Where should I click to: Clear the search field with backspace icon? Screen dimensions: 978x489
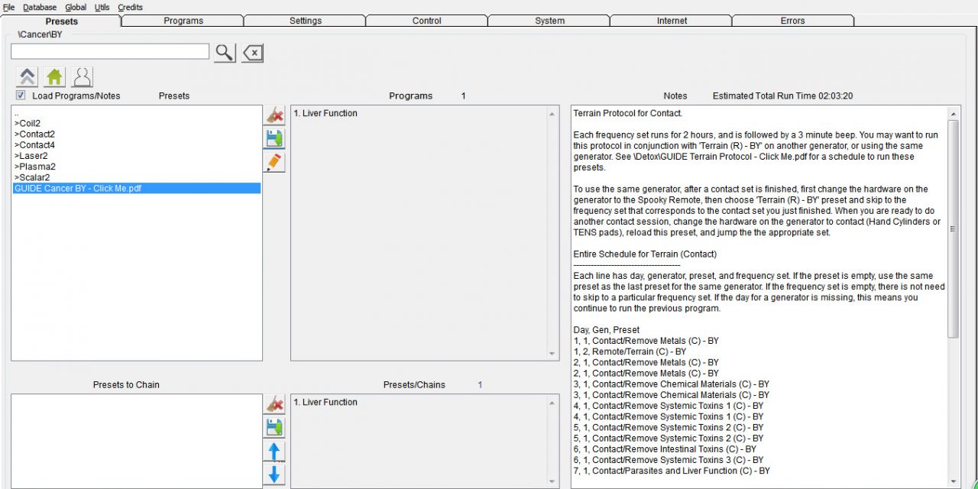click(x=253, y=53)
